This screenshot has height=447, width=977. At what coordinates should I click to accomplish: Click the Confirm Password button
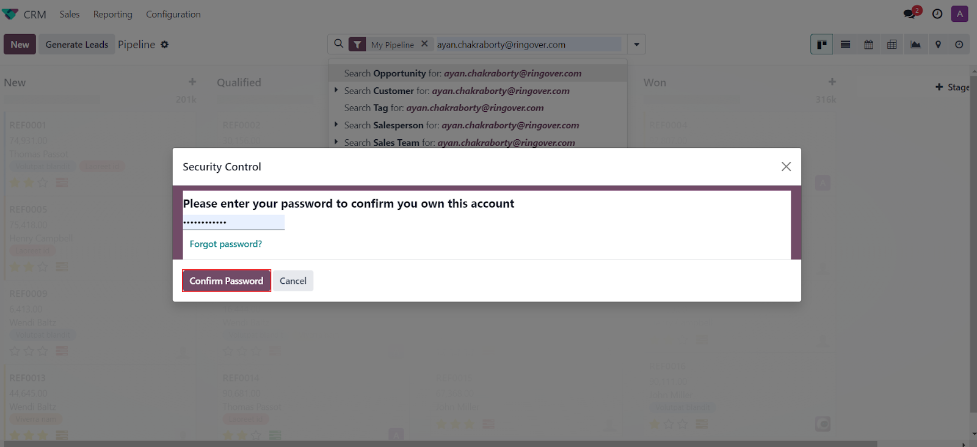(226, 281)
